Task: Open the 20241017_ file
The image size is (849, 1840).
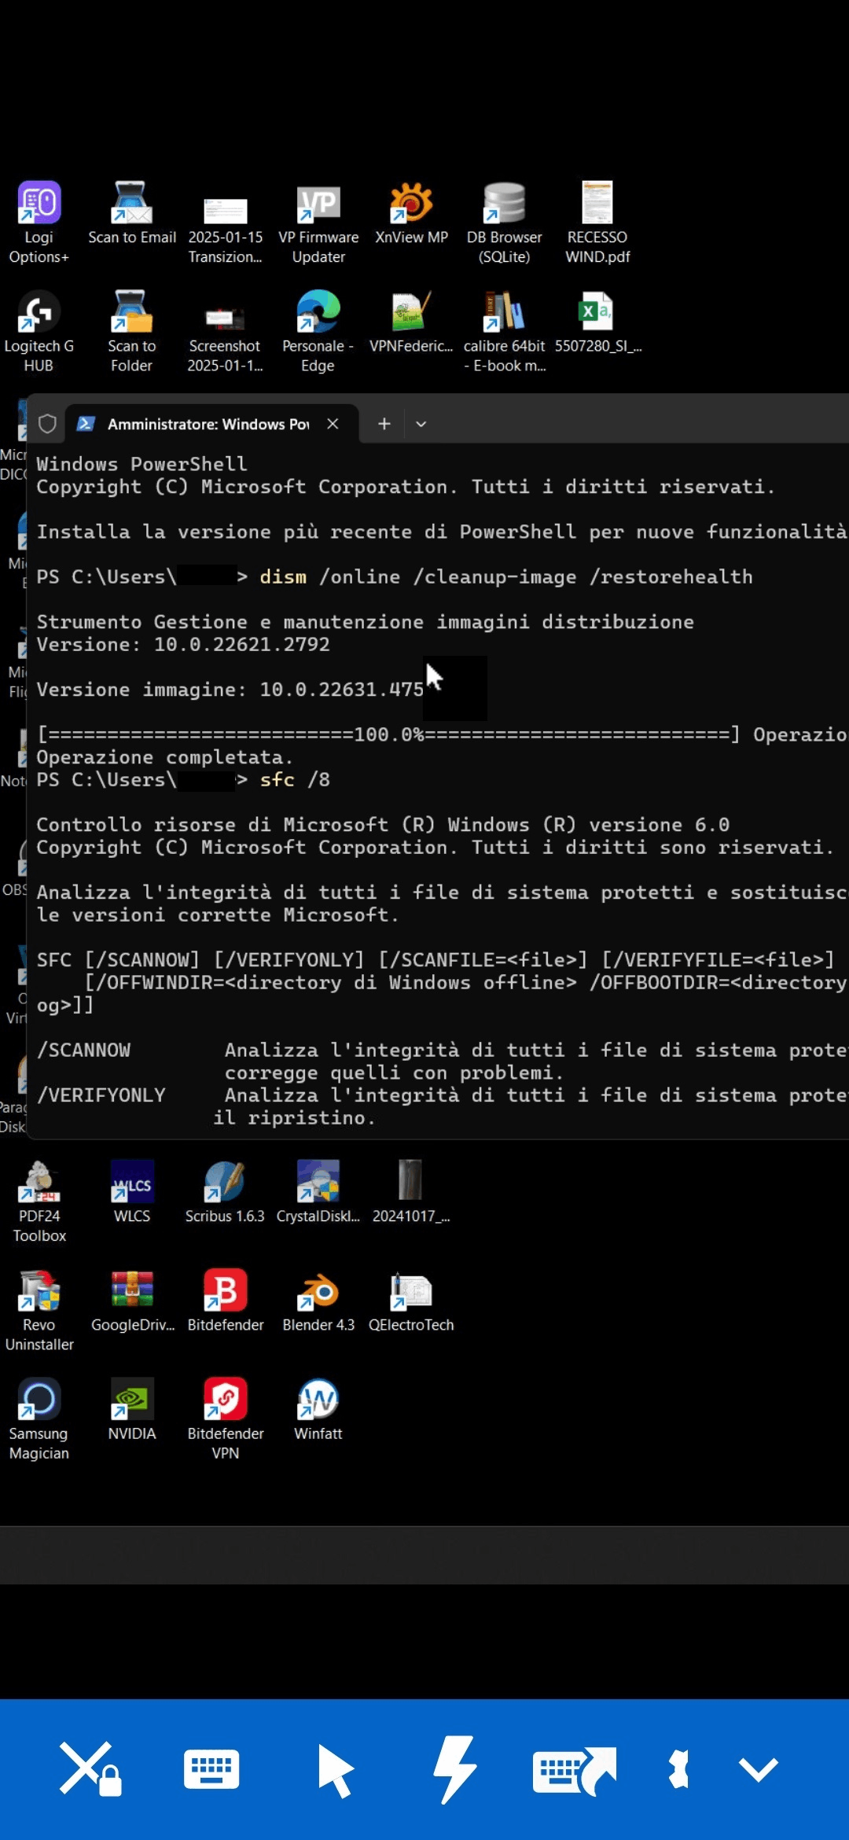Action: 411,1192
